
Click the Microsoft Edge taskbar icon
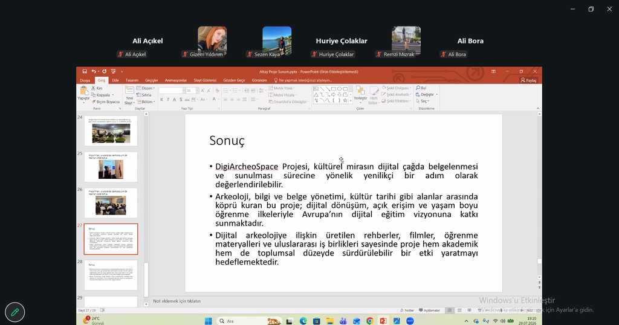tap(303, 321)
